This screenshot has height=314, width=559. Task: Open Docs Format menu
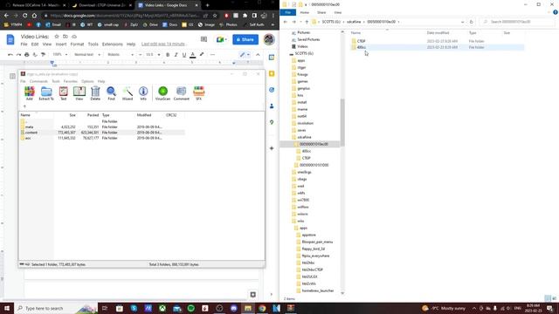coord(77,44)
